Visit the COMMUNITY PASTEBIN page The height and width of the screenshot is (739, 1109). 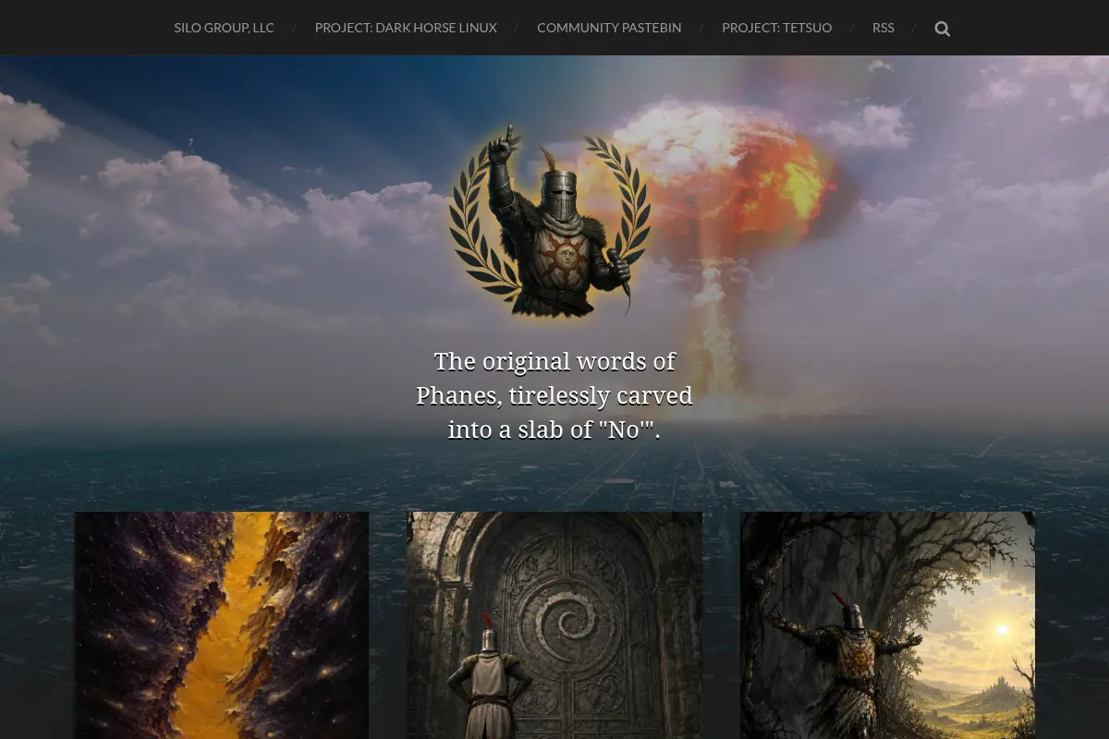[609, 28]
